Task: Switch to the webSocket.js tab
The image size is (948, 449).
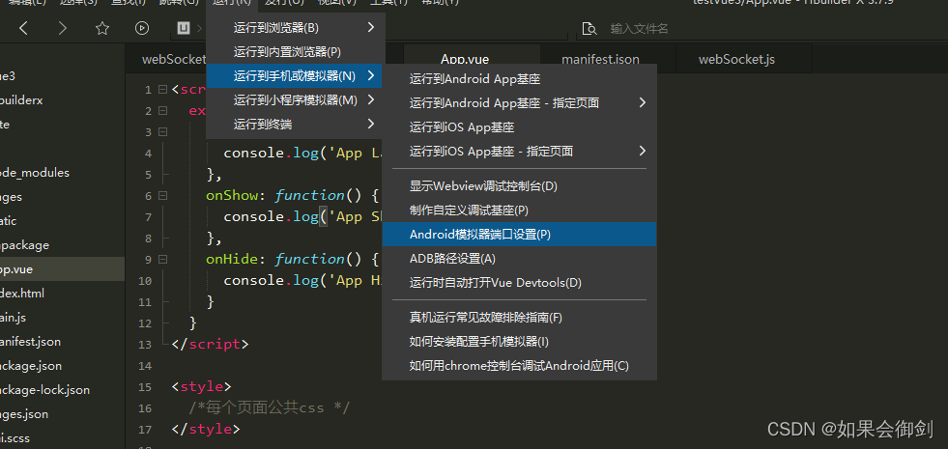Action: (736, 59)
